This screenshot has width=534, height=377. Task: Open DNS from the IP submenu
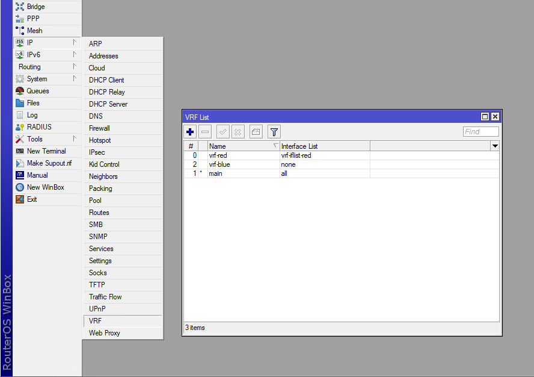pos(95,116)
